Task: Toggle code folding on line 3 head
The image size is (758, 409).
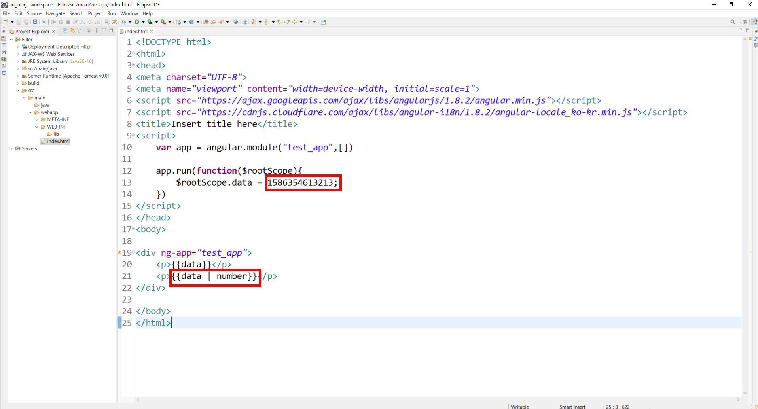Action: [x=133, y=65]
